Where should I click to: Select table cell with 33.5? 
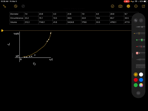tap(102, 22)
